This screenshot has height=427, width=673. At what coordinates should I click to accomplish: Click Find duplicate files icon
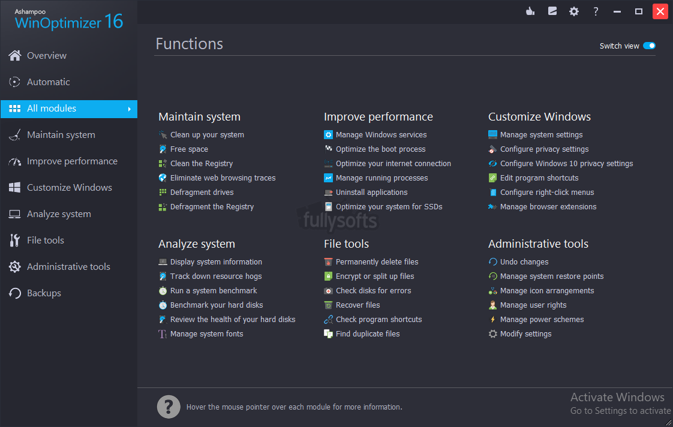tap(328, 334)
